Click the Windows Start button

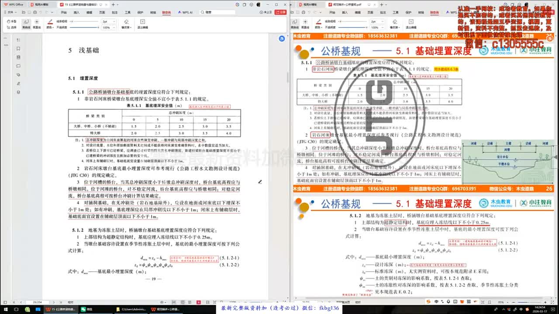point(5,309)
